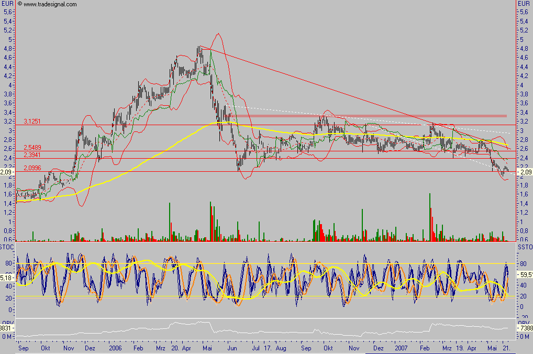This screenshot has height=354, width=533.
Task: Select the tallest green volume bar in Feb 2007
Action: (x=430, y=217)
